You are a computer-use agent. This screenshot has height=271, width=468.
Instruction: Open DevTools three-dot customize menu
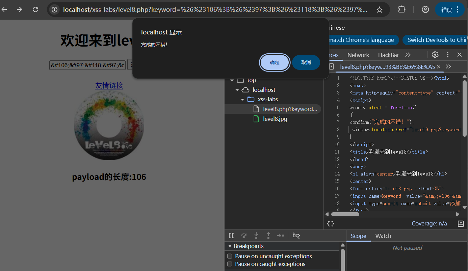click(448, 55)
